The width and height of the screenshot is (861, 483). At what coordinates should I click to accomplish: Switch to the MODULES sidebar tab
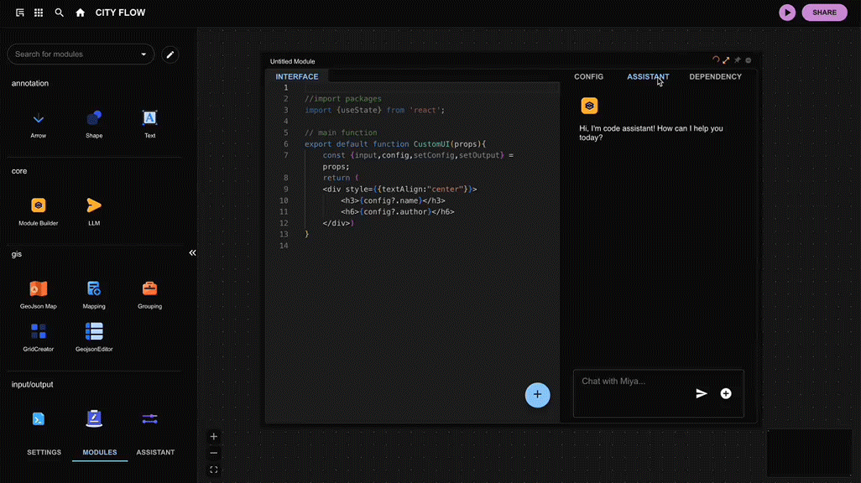tap(99, 452)
